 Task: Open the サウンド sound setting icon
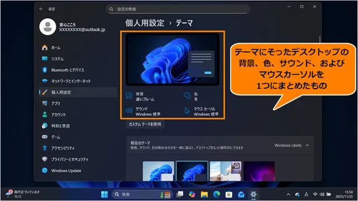click(x=129, y=111)
